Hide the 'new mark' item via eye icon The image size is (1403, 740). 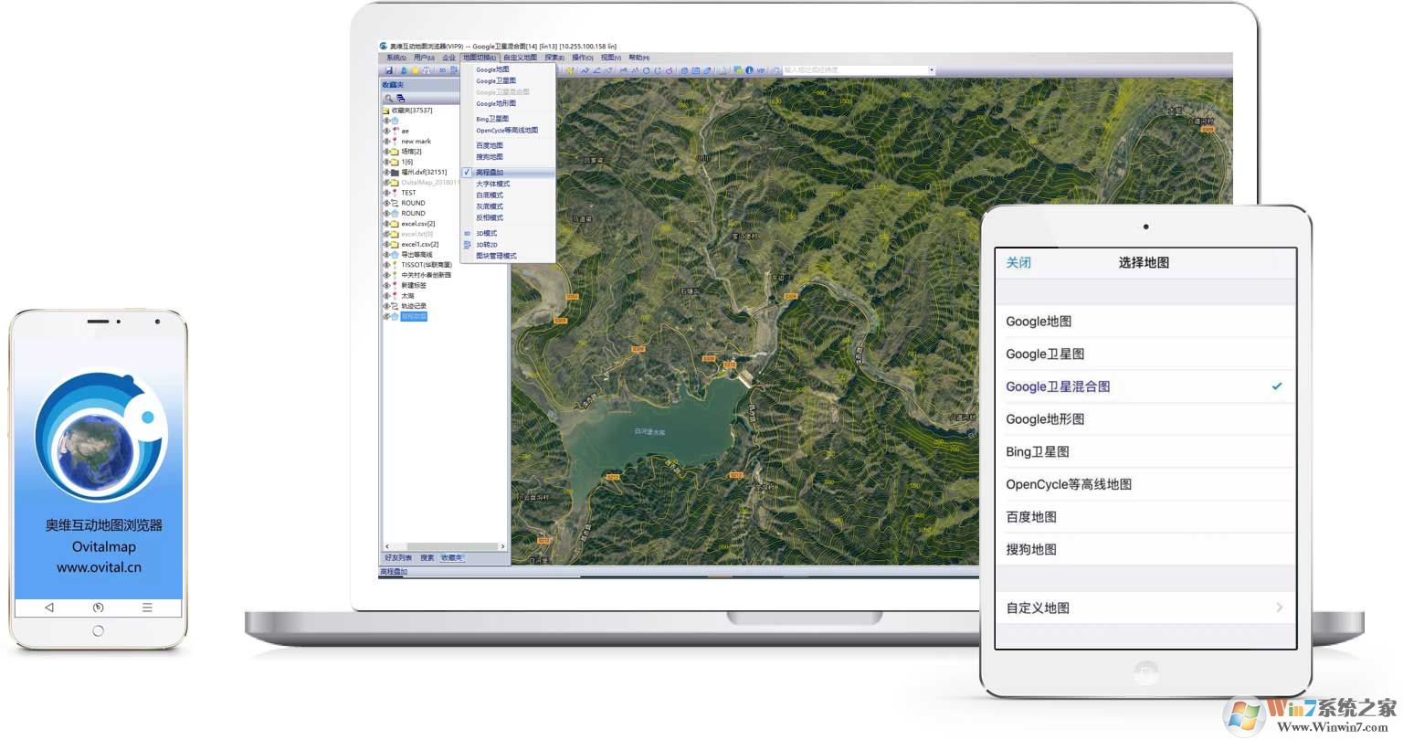[x=385, y=142]
